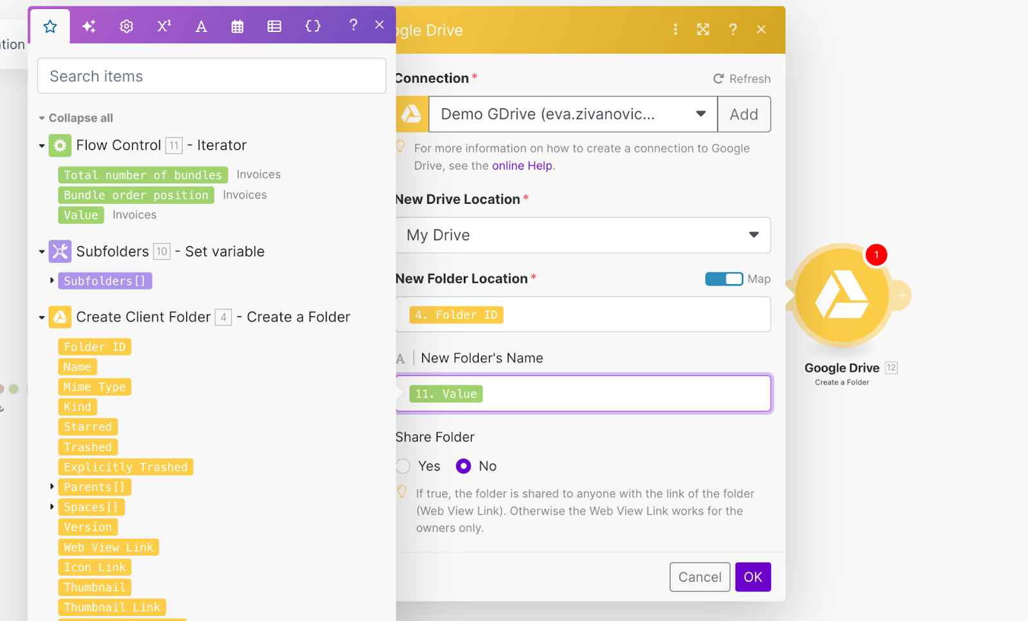Open Google Drive dialog help
Viewport: 1028px width, 621px height.
[732, 30]
